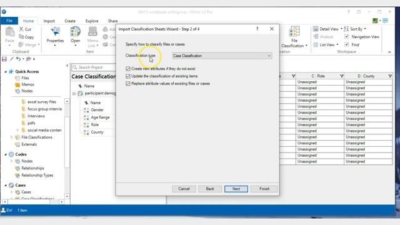The image size is (400, 225).
Task: Click the EW user status bar item
Action: 7,210
